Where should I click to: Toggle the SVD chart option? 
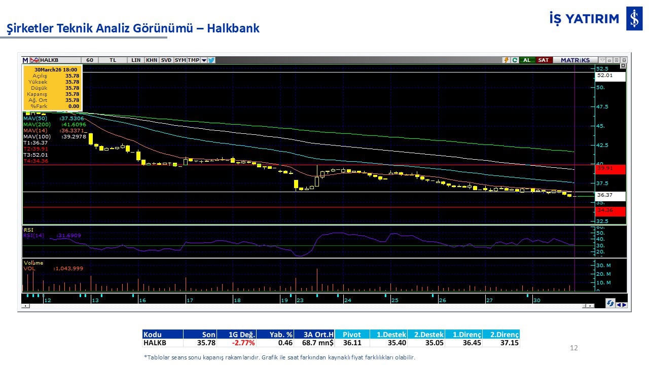click(166, 60)
